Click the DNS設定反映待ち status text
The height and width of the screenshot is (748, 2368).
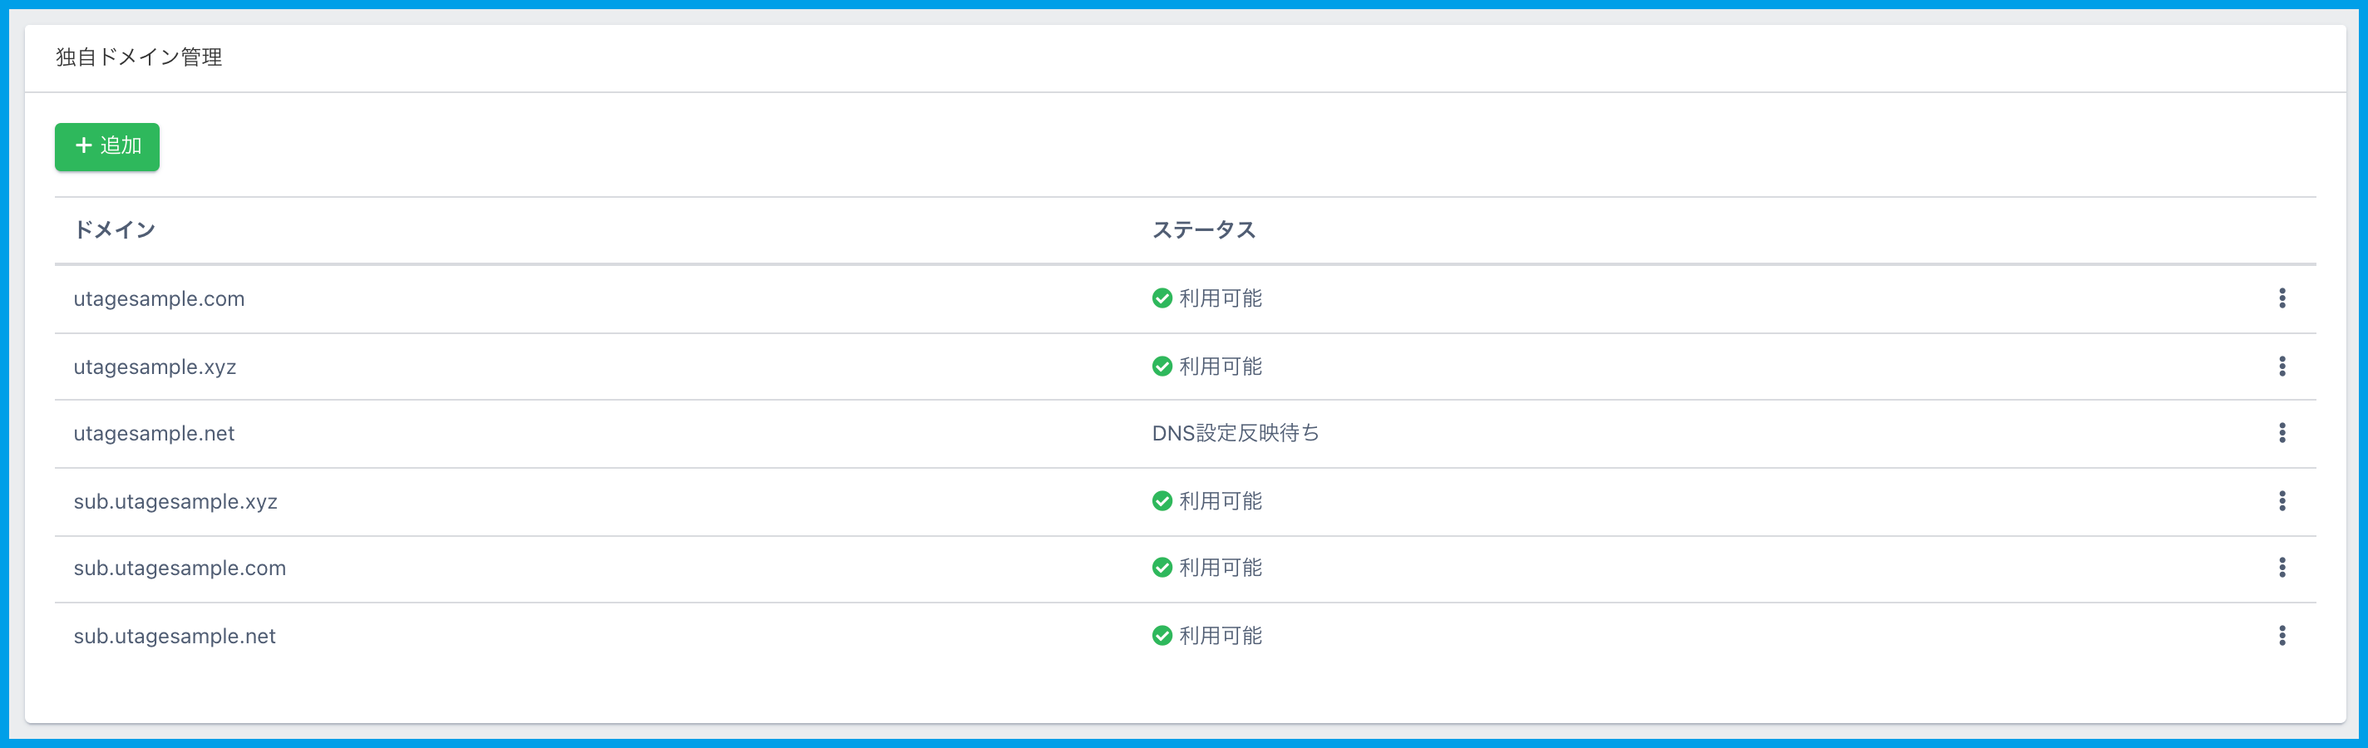pyautogui.click(x=1235, y=433)
